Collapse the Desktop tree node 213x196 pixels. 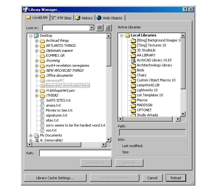point(31,36)
